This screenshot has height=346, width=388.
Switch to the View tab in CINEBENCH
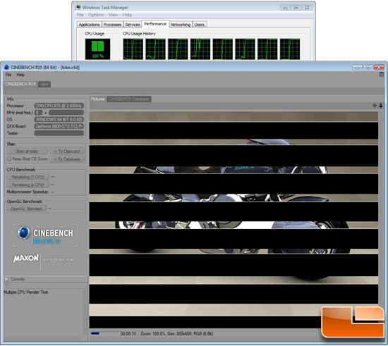coord(44,84)
